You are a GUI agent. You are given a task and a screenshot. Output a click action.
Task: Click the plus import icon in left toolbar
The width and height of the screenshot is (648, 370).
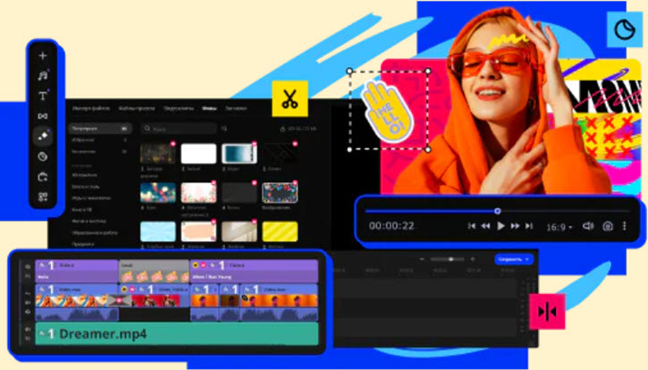[43, 55]
